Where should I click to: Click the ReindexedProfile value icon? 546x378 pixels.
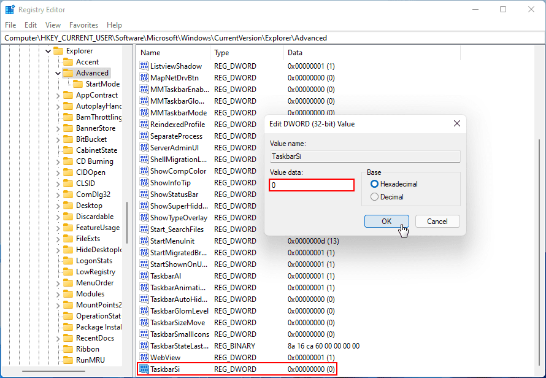(x=144, y=124)
